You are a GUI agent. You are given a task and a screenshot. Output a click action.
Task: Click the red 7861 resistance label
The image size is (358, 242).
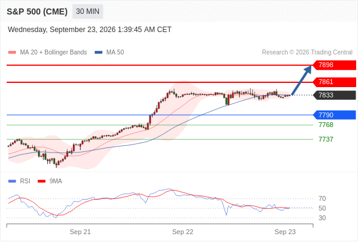tap(334, 82)
